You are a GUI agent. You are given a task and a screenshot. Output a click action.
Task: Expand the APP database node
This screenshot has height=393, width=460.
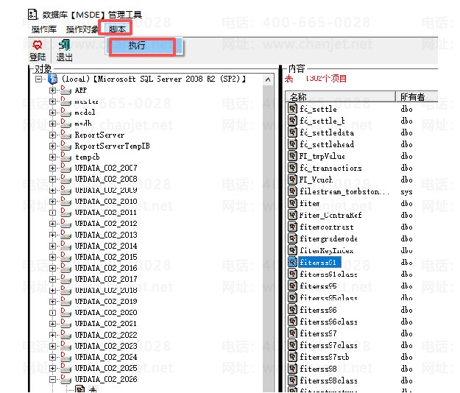coord(52,91)
